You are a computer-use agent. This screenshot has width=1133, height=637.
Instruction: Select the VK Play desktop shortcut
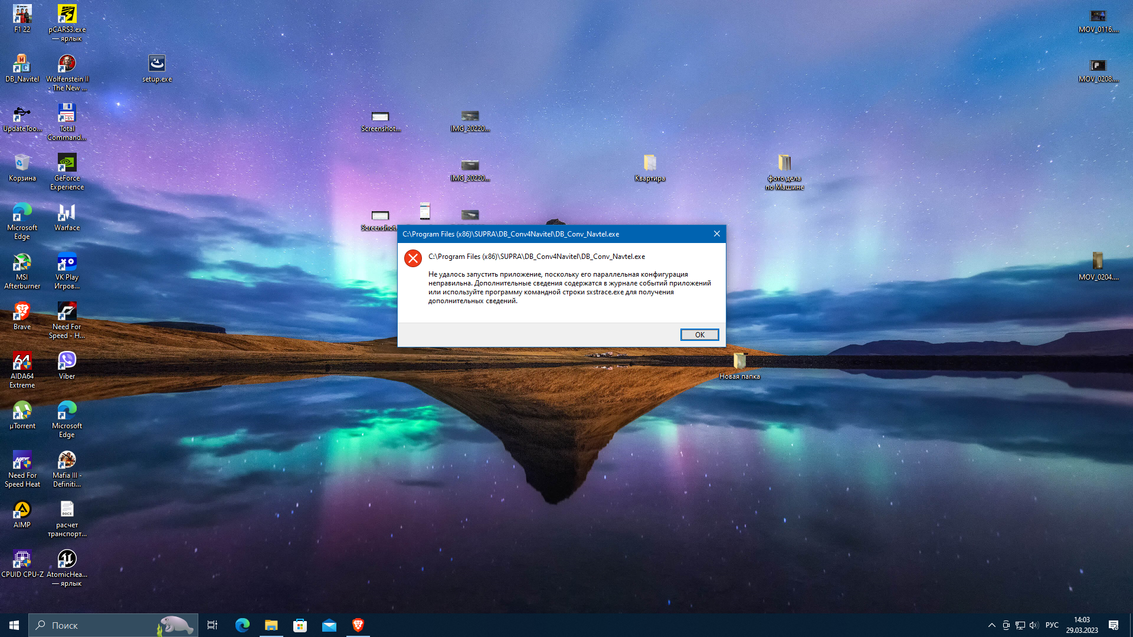click(x=67, y=262)
